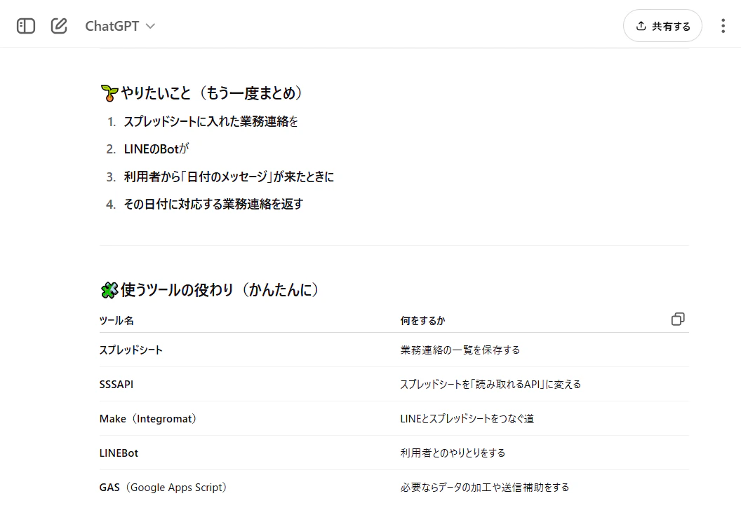
Task: Click the cell スプレッドシートを「読み取れるAPI」に変える
Action: [x=490, y=384]
